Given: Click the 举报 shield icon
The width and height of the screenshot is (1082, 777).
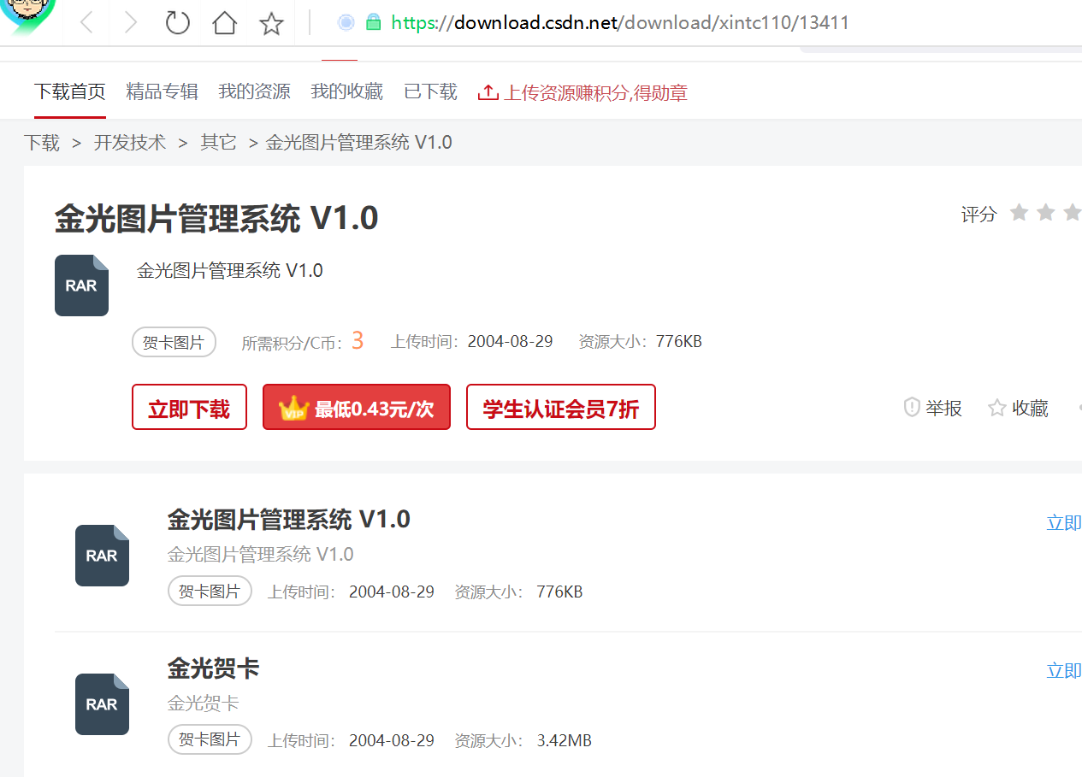Looking at the screenshot, I should click(912, 408).
